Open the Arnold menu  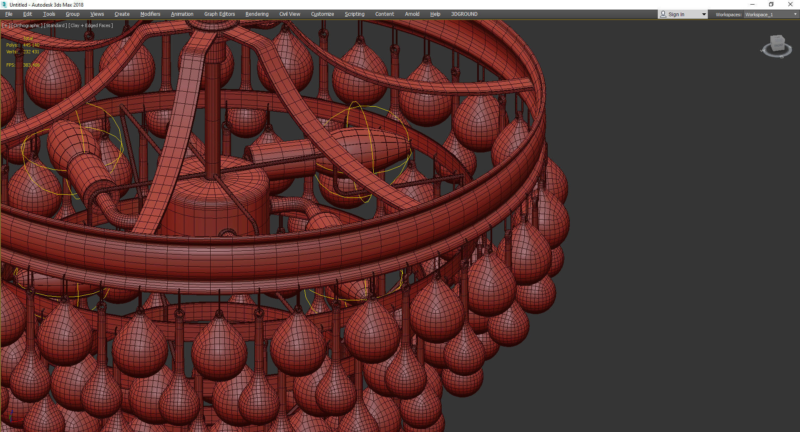pos(412,14)
